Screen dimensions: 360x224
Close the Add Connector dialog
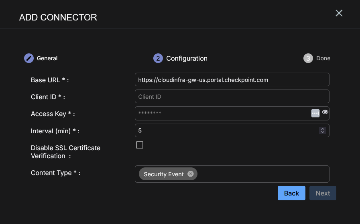(339, 13)
